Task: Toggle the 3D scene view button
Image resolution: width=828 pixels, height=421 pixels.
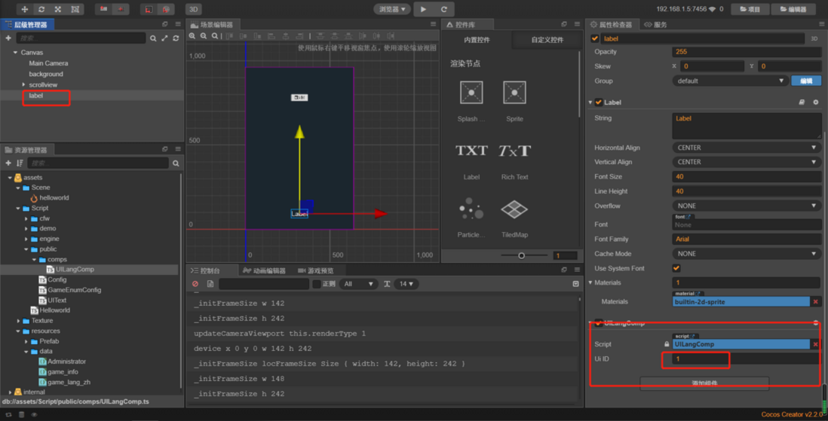Action: (x=194, y=9)
